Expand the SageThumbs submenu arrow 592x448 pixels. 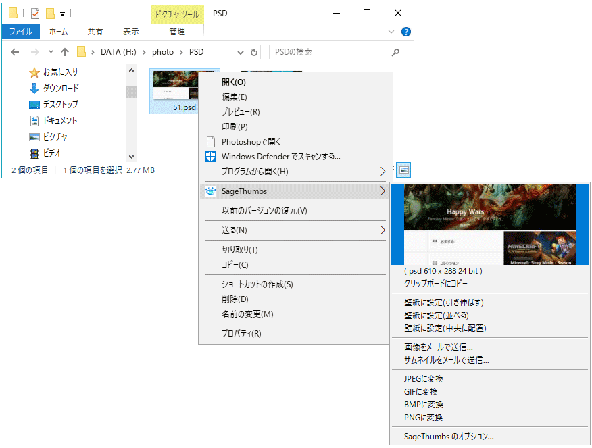coord(383,191)
